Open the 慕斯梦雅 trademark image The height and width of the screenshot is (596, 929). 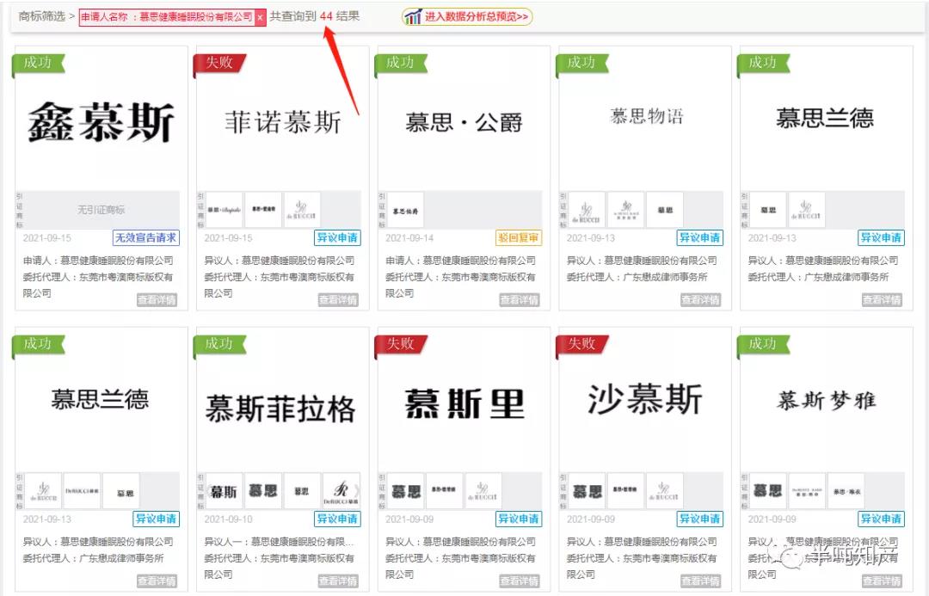click(x=826, y=401)
